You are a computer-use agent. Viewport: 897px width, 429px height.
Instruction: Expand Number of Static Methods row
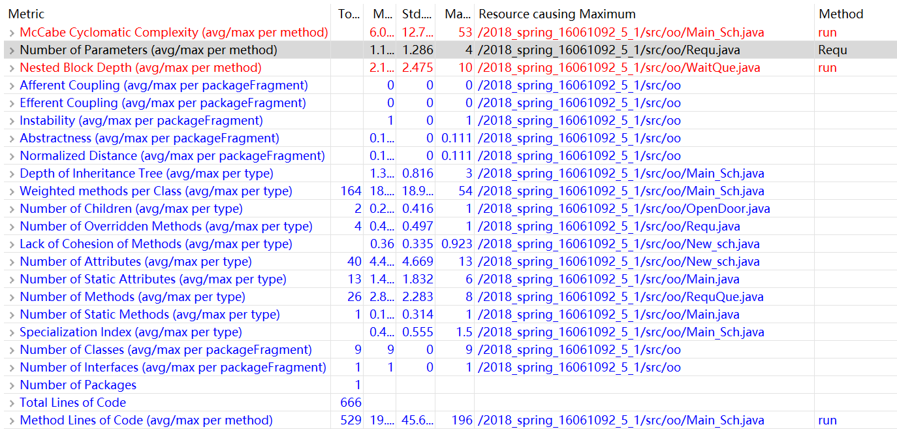tap(11, 315)
